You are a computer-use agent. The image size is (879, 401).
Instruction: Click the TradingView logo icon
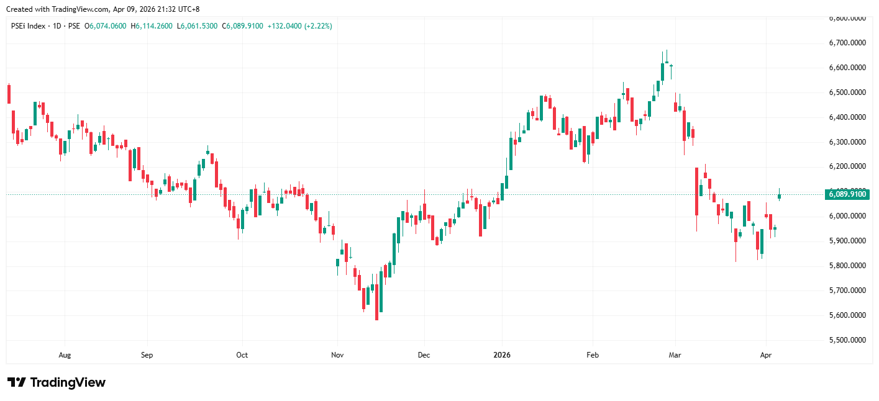pyautogui.click(x=16, y=382)
